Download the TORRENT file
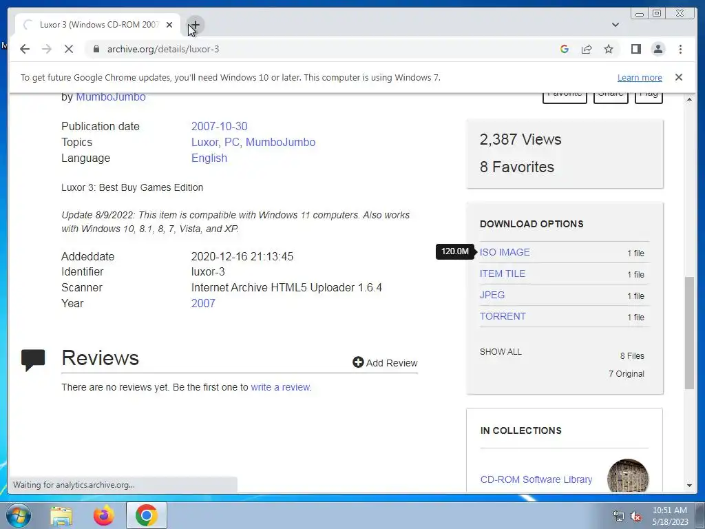 [x=503, y=316]
